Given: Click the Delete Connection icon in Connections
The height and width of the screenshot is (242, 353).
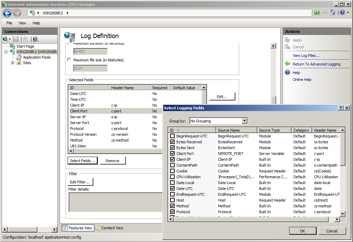Looking at the screenshot, I should (x=35, y=39).
